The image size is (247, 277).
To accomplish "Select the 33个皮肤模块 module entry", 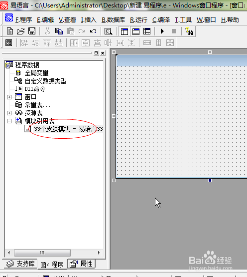I will coord(68,129).
